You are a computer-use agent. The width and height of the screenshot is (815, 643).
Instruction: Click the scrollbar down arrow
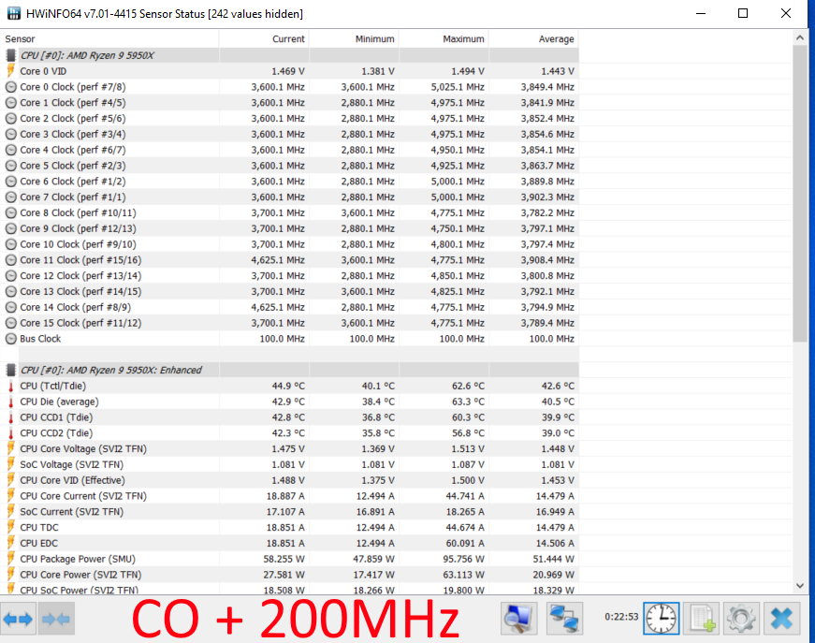[x=800, y=586]
